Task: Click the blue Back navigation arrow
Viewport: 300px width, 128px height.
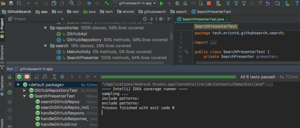Action: [x=89, y=3]
